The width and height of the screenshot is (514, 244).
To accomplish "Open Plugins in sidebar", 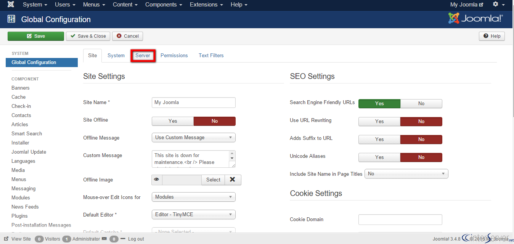I will (19, 216).
